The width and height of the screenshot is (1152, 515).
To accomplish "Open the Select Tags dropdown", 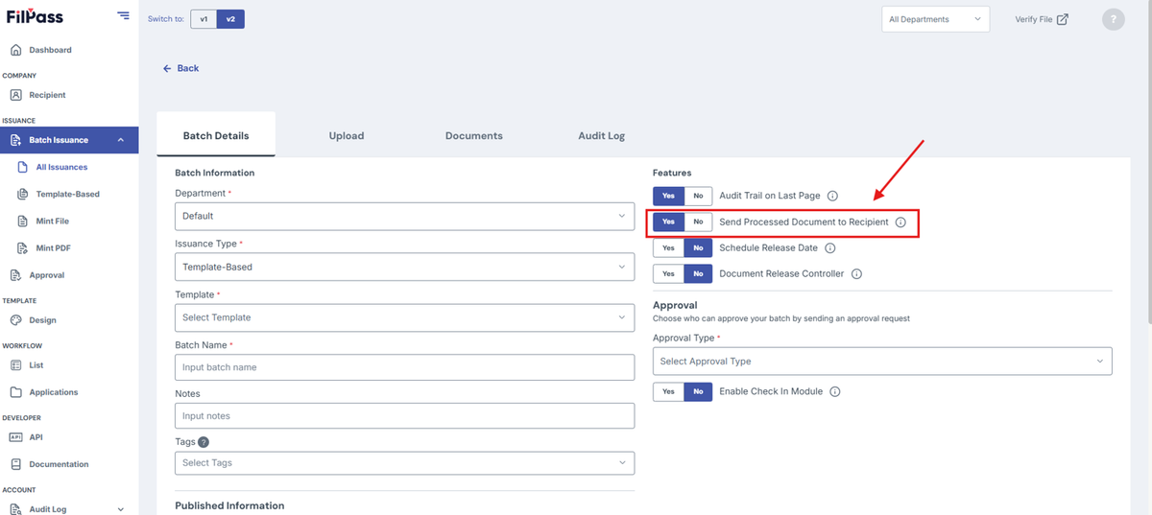I will point(404,462).
